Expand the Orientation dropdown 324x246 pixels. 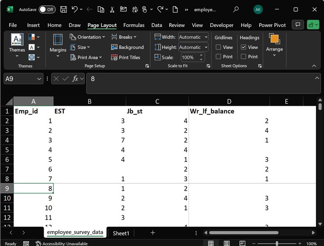(x=88, y=37)
